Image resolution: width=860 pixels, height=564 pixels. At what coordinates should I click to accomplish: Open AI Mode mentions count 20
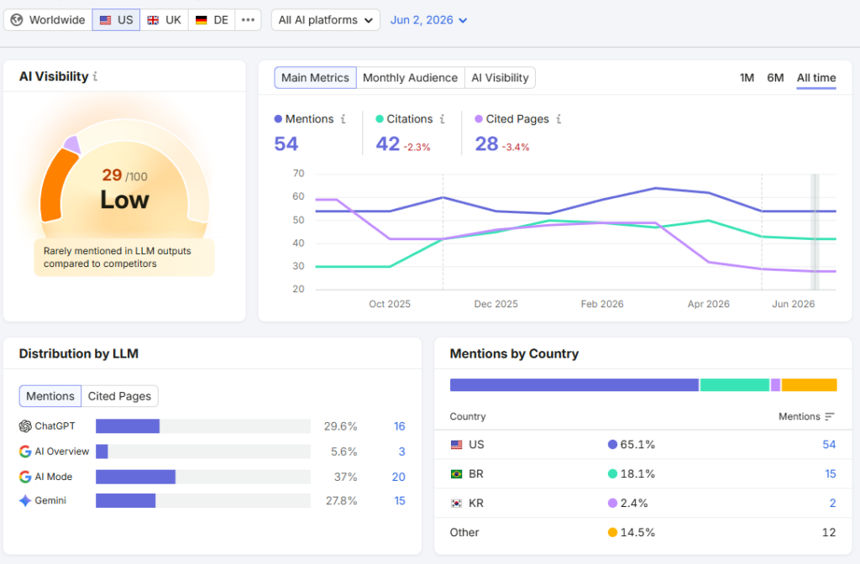(x=399, y=477)
